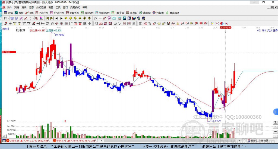Open the yellow grid table icon
The width and height of the screenshot is (278, 149).
[212, 23]
